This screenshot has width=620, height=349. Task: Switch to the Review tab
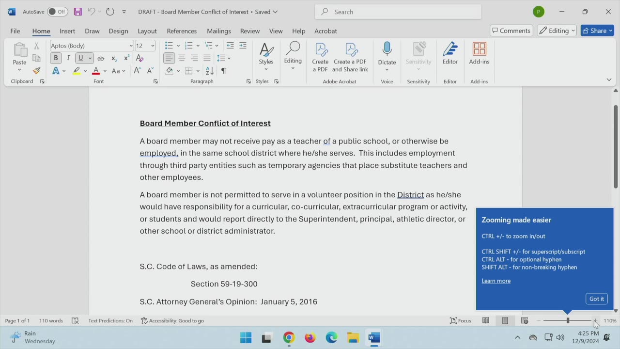click(250, 31)
